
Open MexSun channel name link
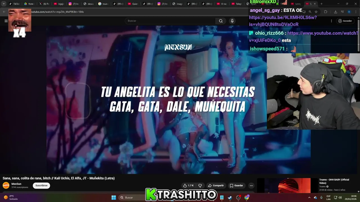(x=16, y=184)
